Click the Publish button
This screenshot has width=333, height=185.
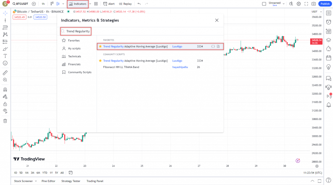[325, 4]
